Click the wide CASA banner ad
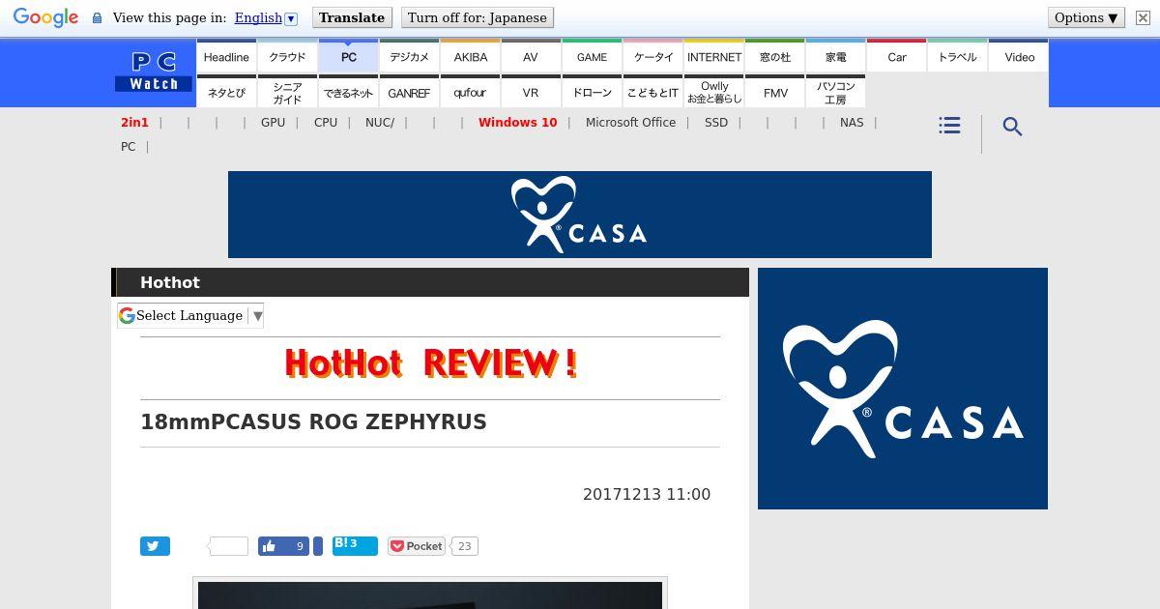 point(580,215)
